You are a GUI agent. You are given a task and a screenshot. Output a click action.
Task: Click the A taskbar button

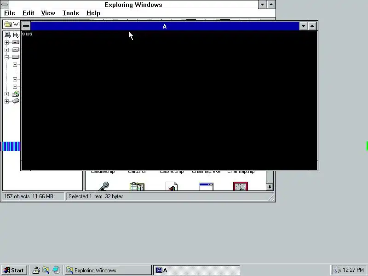[197, 270]
